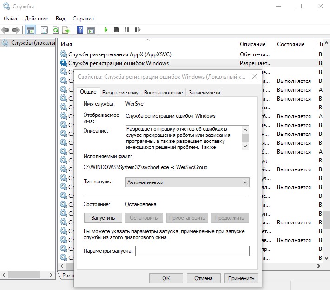Switch to the Общие tab
The image size is (330, 290).
(88, 92)
